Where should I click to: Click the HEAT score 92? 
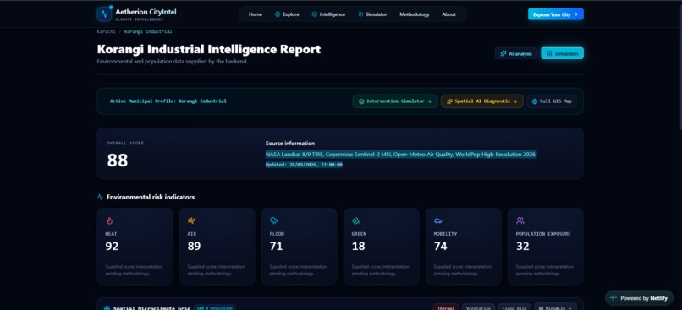pyautogui.click(x=112, y=246)
